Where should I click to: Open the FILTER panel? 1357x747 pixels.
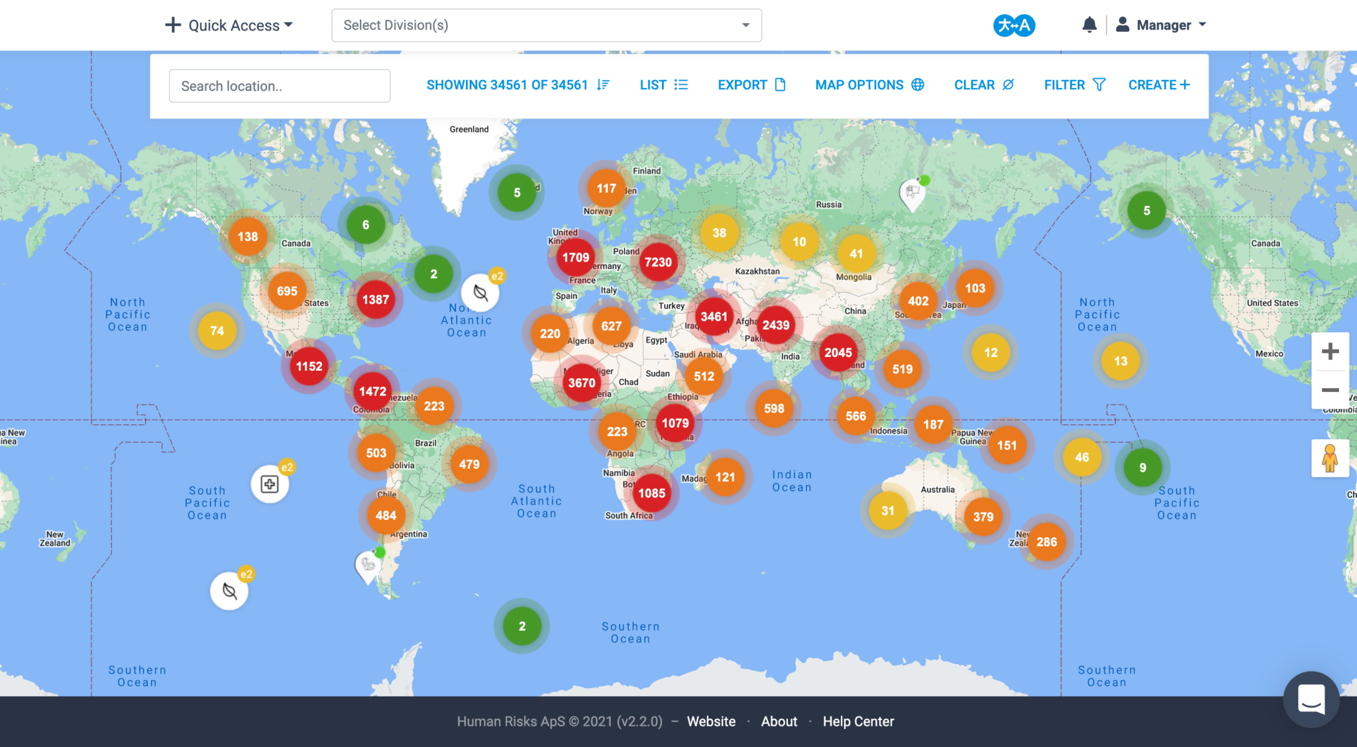[x=1074, y=85]
